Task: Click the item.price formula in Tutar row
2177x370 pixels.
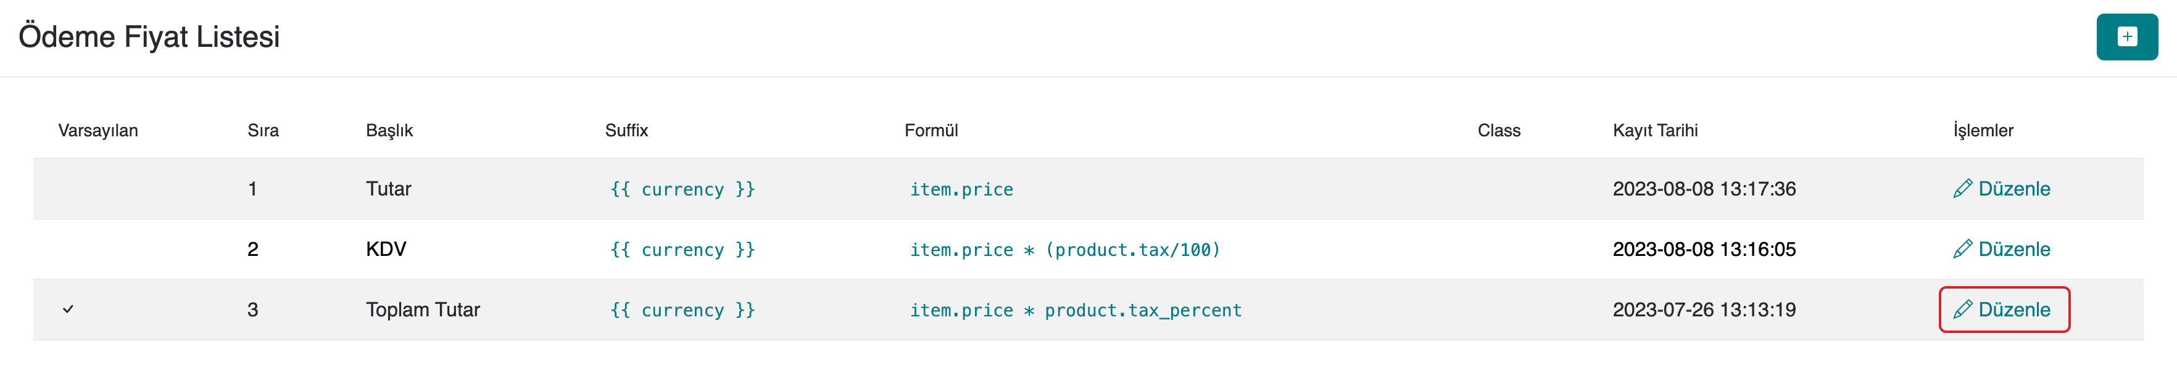Action: [x=961, y=190]
